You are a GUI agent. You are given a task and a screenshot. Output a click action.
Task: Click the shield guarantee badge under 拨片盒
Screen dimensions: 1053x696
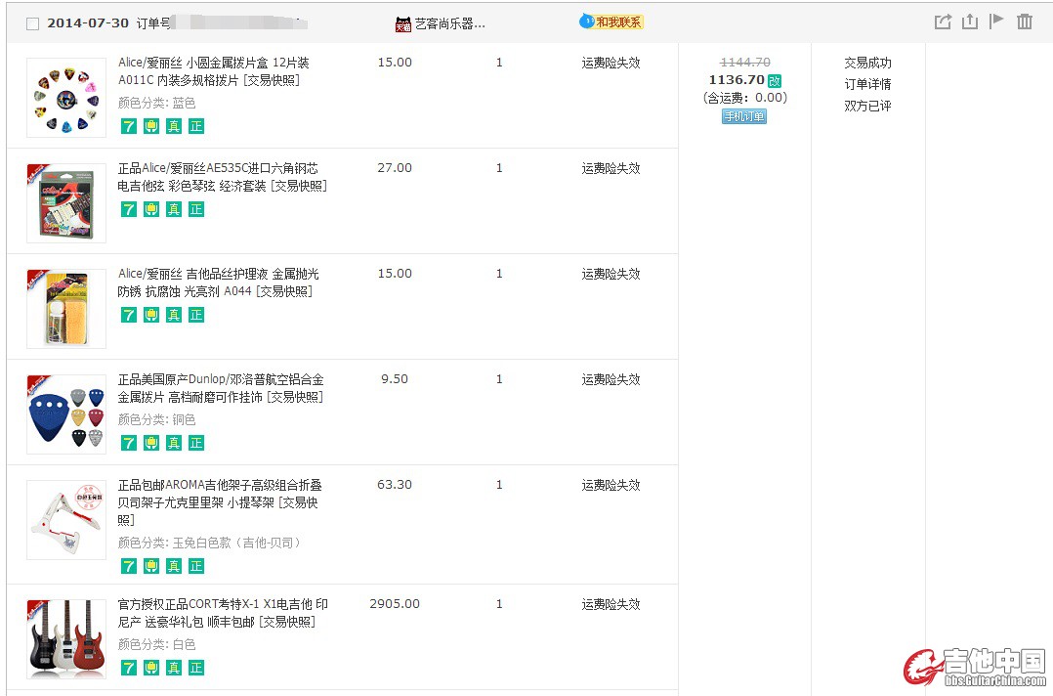coord(151,126)
